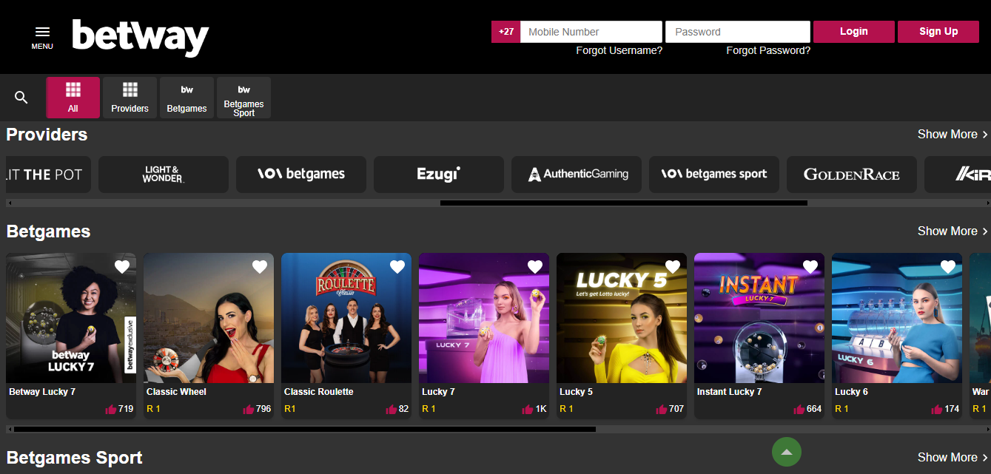Click the betway logo
The height and width of the screenshot is (474, 991).
tap(141, 37)
